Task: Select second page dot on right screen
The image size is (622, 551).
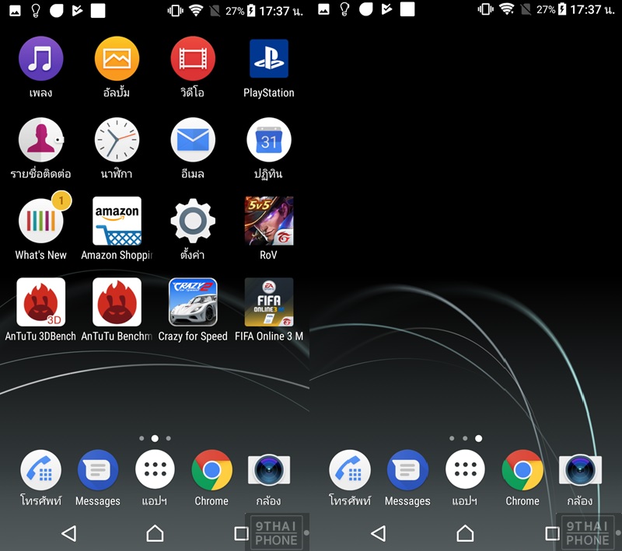Action: coord(465,438)
